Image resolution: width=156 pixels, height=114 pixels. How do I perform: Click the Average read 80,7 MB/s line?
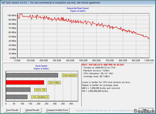click(96, 77)
